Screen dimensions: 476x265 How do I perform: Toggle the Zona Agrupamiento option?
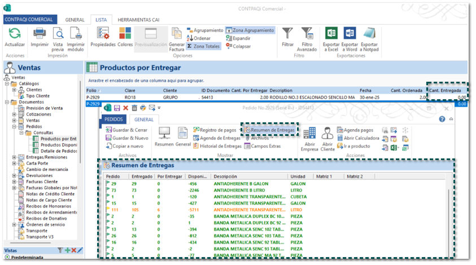[250, 30]
